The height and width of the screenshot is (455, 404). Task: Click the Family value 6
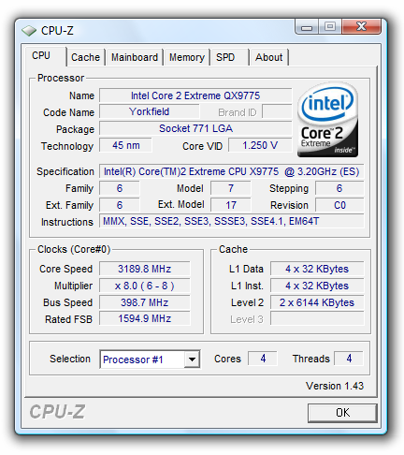tap(120, 188)
